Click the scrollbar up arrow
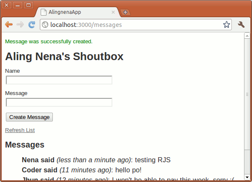 point(247,36)
